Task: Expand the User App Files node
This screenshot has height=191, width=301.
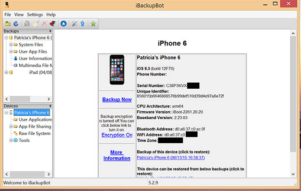Action: point(11,52)
